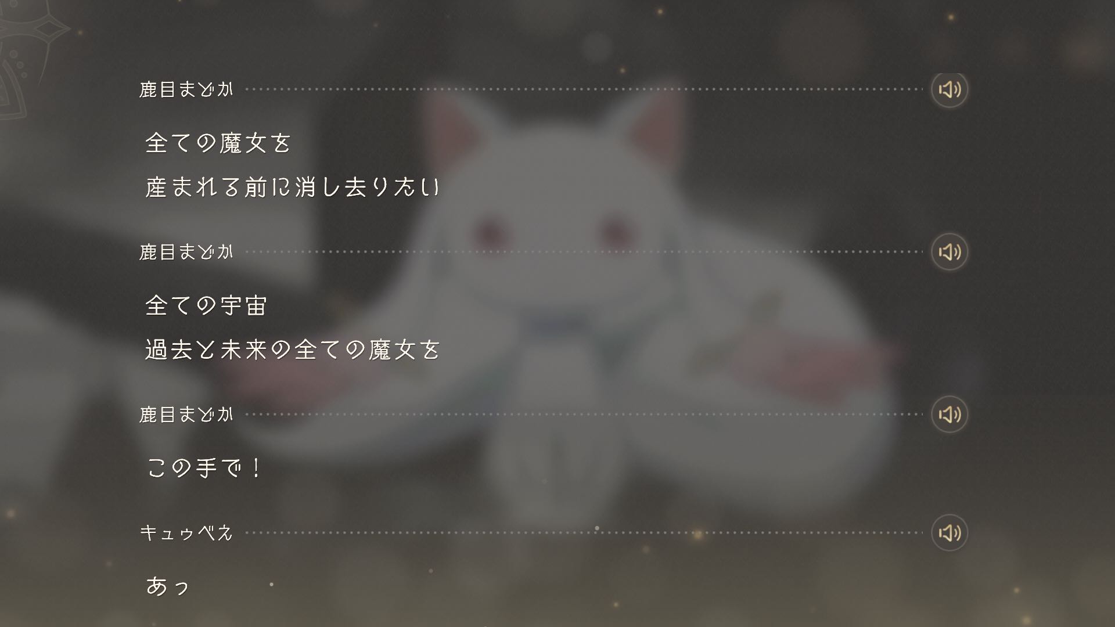Click the 鹿目まどか name above "全ての魔女を"
Image resolution: width=1115 pixels, height=627 pixels.
pos(186,89)
